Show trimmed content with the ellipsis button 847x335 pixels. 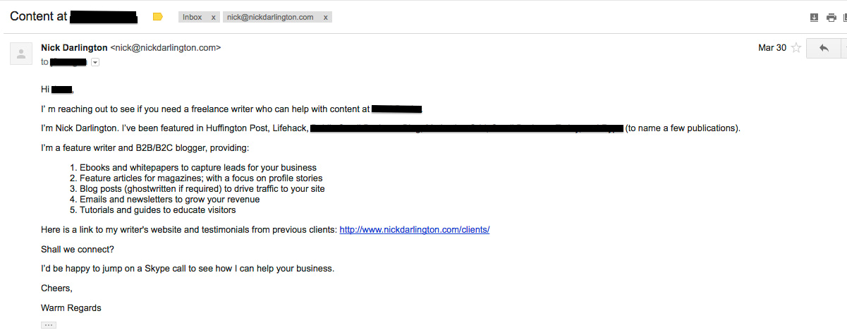tap(49, 325)
